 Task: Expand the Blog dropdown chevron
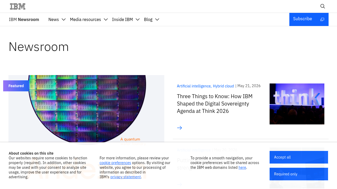[x=157, y=19]
